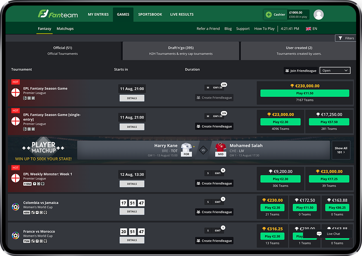Open the MY ENTRIES menu
This screenshot has width=362, height=256.
pyautogui.click(x=98, y=14)
